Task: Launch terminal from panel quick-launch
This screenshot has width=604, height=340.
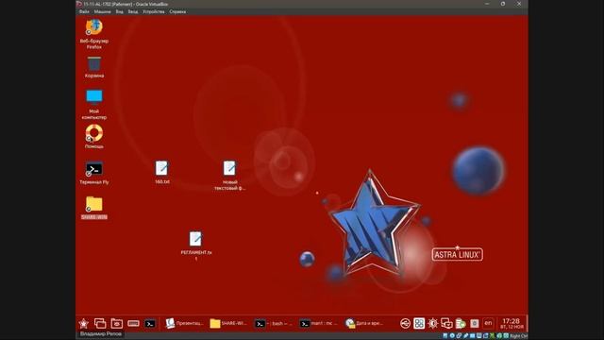Action: [150, 323]
